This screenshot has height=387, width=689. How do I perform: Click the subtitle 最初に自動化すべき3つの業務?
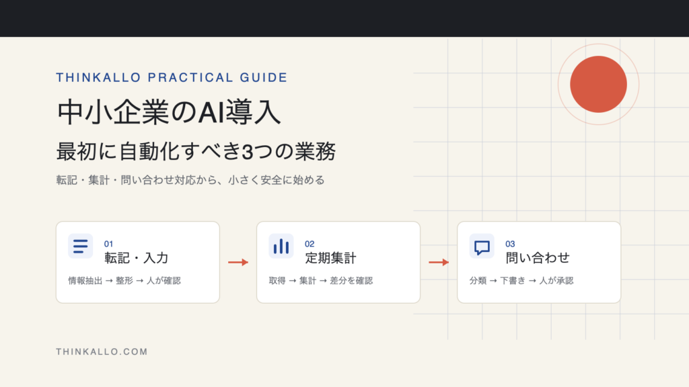point(196,151)
